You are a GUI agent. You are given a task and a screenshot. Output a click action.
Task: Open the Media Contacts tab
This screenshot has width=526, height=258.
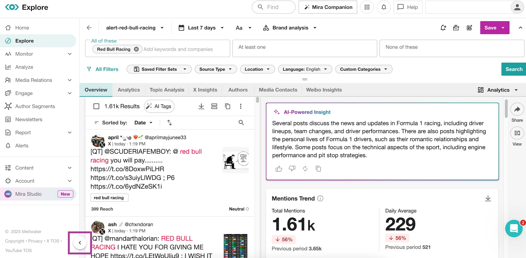(x=278, y=90)
